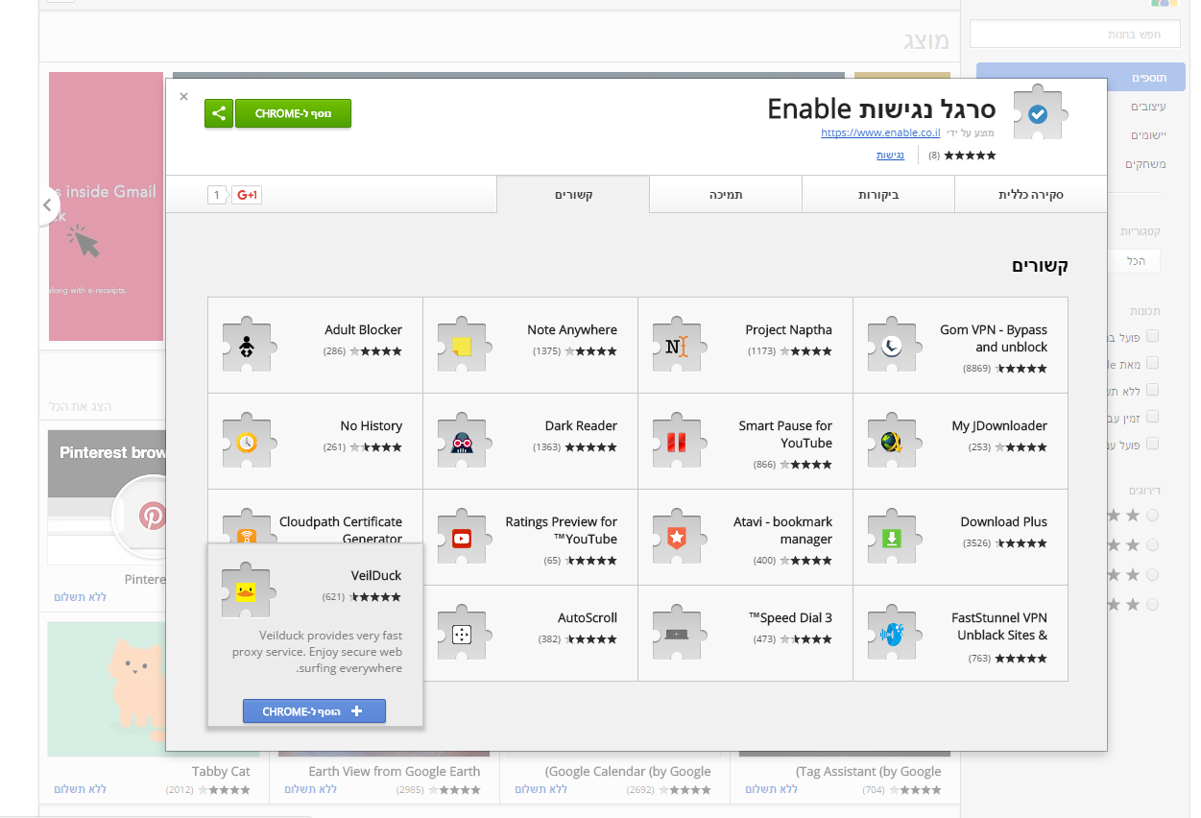1201x818 pixels.
Task: Select the topmost star rating radio button
Action: [1152, 516]
